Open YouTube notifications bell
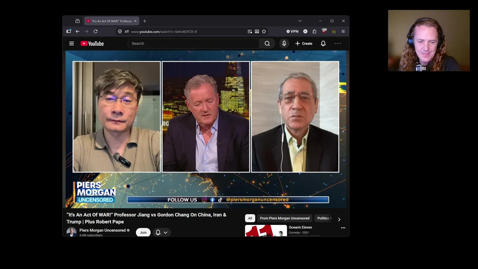 [323, 43]
